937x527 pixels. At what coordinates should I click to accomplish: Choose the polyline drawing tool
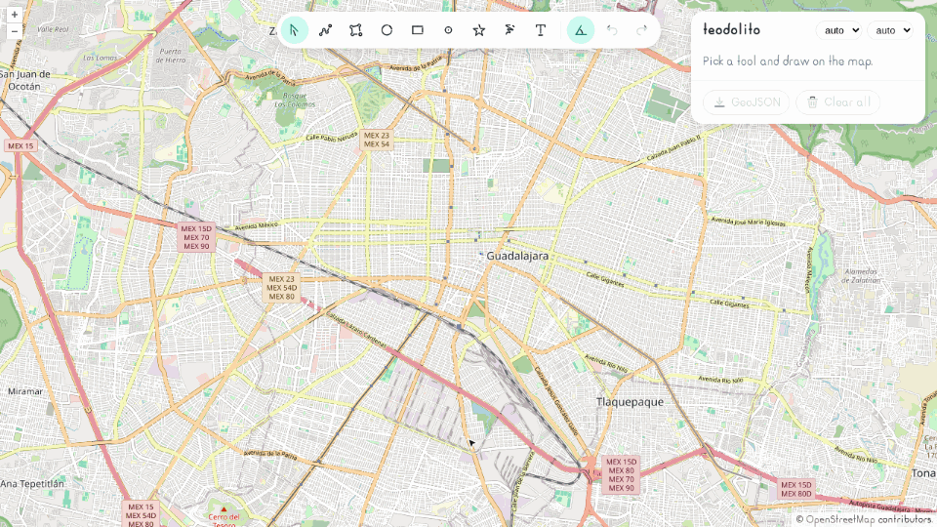tap(325, 30)
